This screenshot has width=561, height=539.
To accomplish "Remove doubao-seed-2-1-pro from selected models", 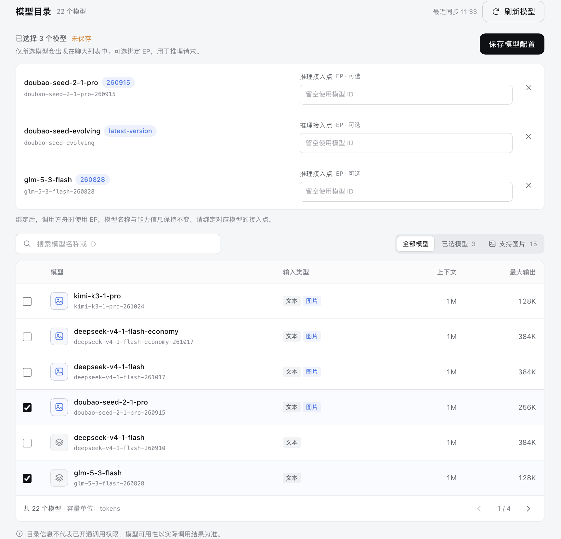I will pos(528,88).
